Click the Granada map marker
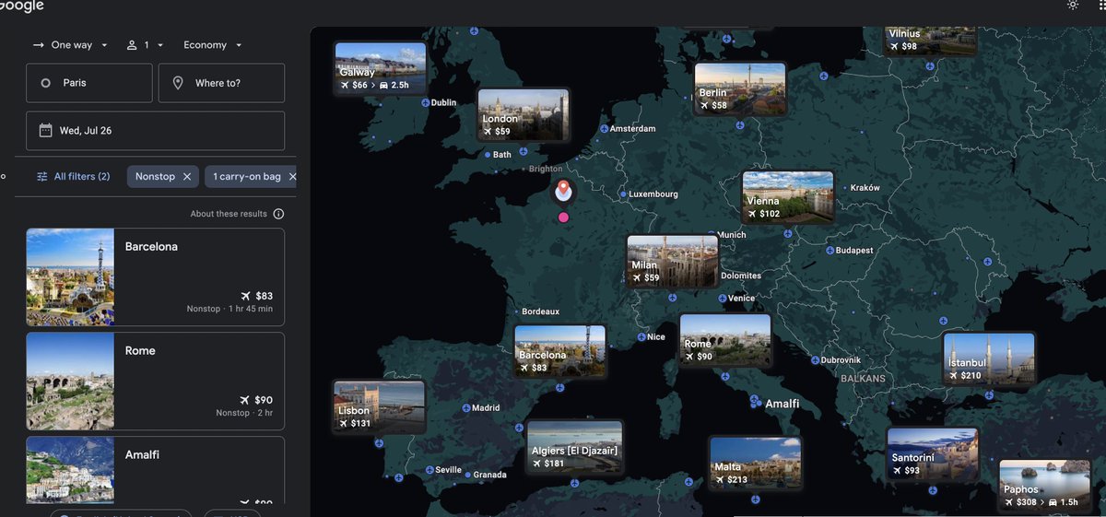Viewport: 1106px width, 517px height. (x=468, y=476)
